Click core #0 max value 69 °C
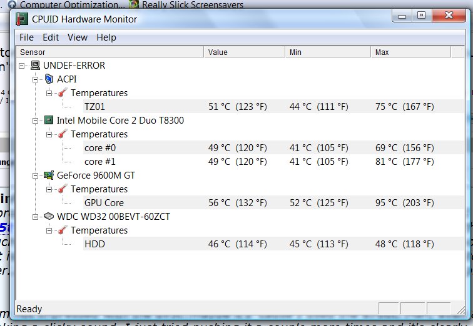 [x=405, y=148]
